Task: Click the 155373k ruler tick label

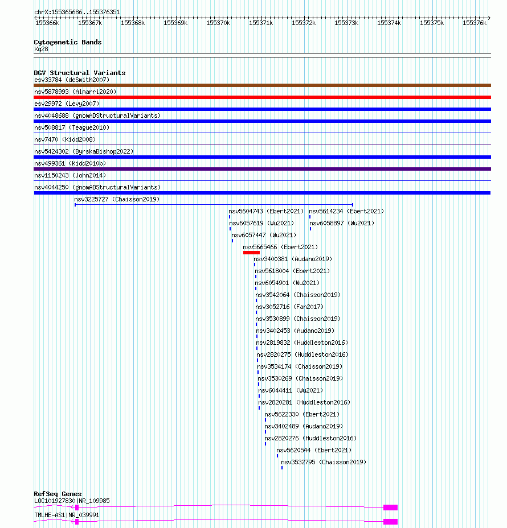Action: [x=346, y=23]
